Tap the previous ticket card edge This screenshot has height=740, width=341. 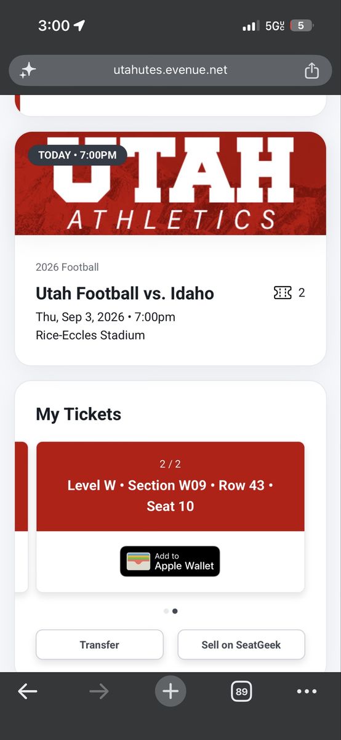pos(22,517)
